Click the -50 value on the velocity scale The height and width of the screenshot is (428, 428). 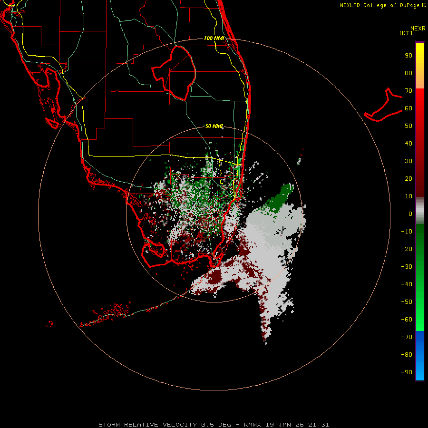click(407, 302)
